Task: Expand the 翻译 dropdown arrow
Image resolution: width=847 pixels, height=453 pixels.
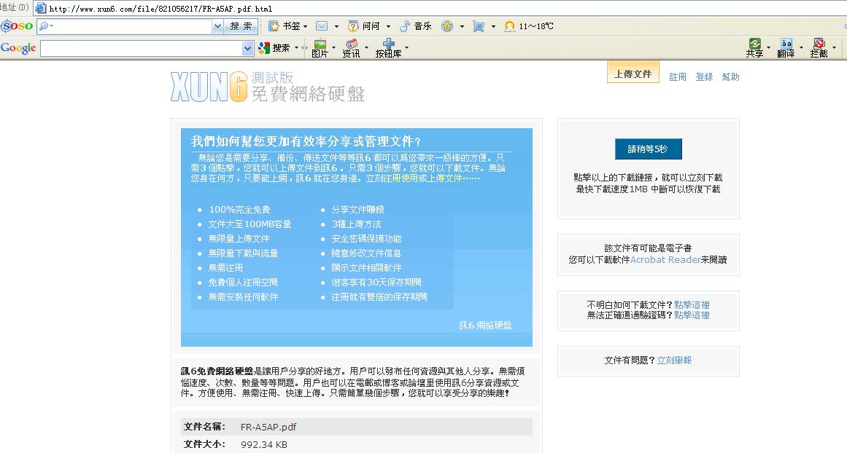Action: (801, 48)
